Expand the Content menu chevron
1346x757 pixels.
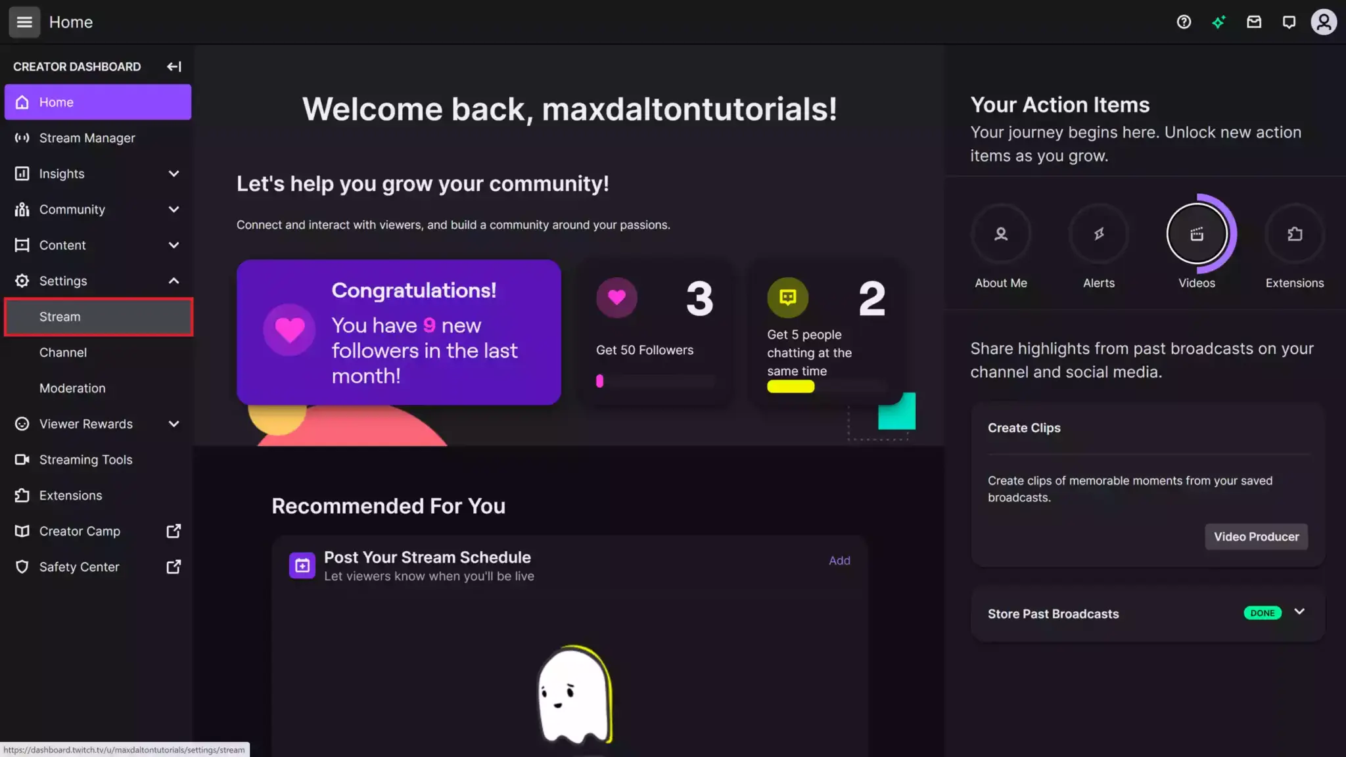point(174,245)
